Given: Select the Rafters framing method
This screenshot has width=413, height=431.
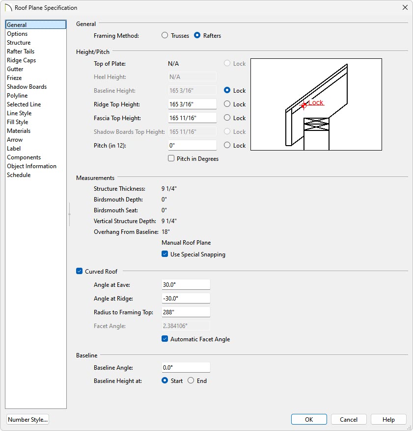Looking at the screenshot, I should 197,35.
